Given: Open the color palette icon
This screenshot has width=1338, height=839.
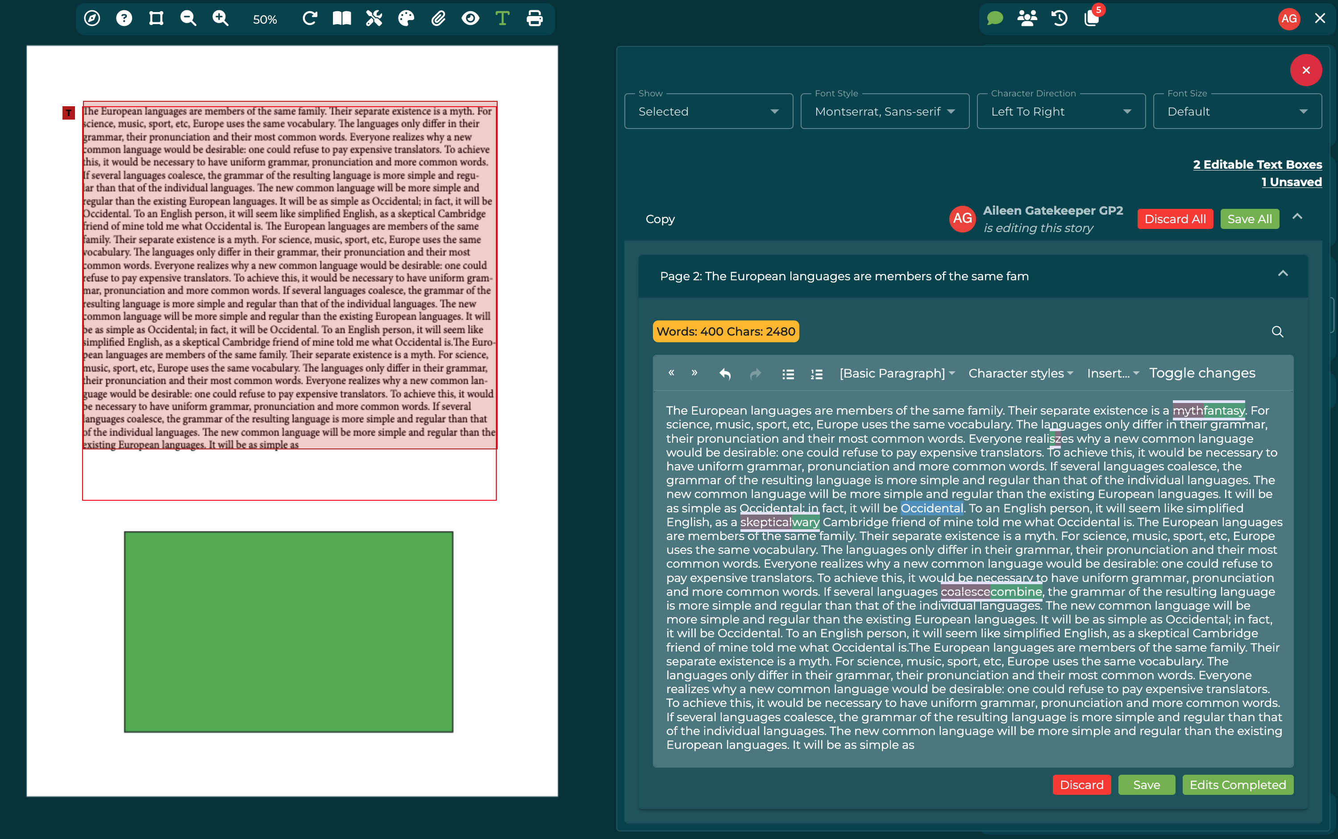Looking at the screenshot, I should coord(406,19).
